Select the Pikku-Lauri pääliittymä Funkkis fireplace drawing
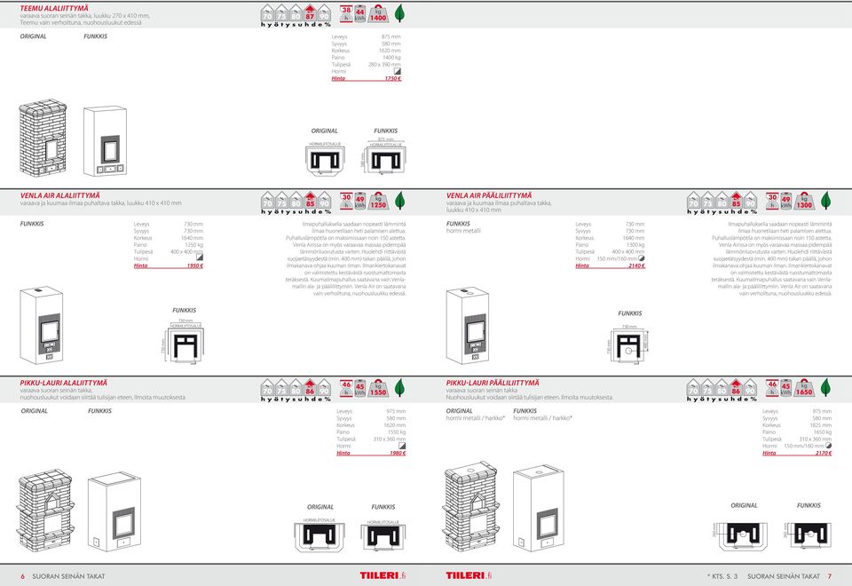The image size is (852, 586). coord(539,508)
